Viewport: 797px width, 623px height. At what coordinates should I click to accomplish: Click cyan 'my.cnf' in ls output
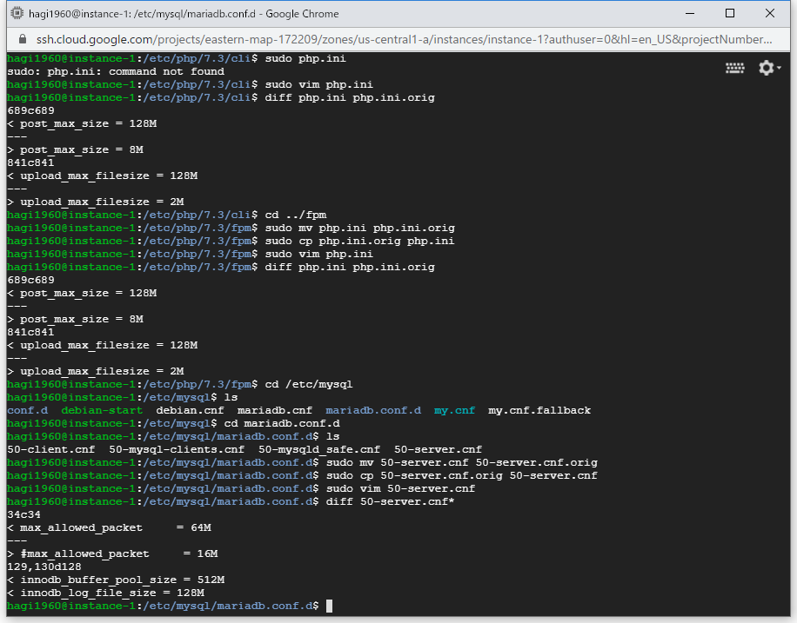[454, 410]
